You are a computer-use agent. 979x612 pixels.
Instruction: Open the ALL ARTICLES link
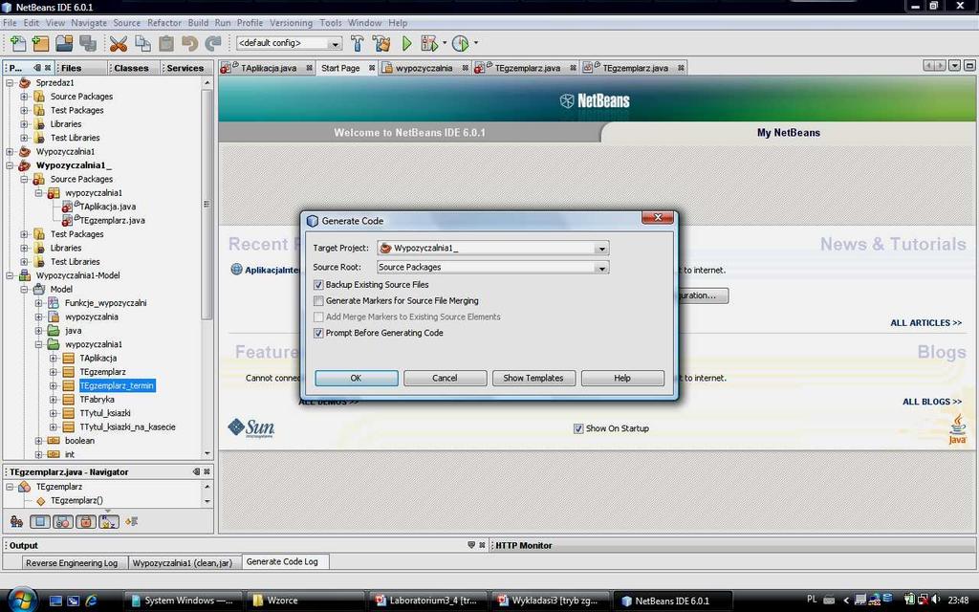point(925,323)
